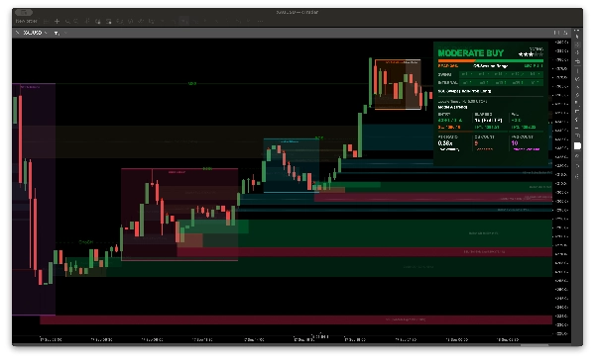Click the white rectangle icon in right toolbar
Viewport: 595px width, 362px height.
(x=577, y=145)
